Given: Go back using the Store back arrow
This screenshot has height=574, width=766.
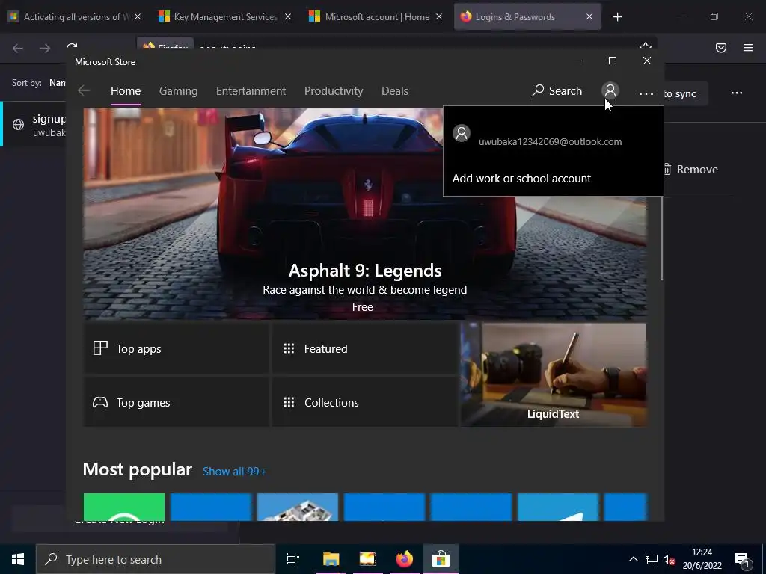Looking at the screenshot, I should click(84, 90).
